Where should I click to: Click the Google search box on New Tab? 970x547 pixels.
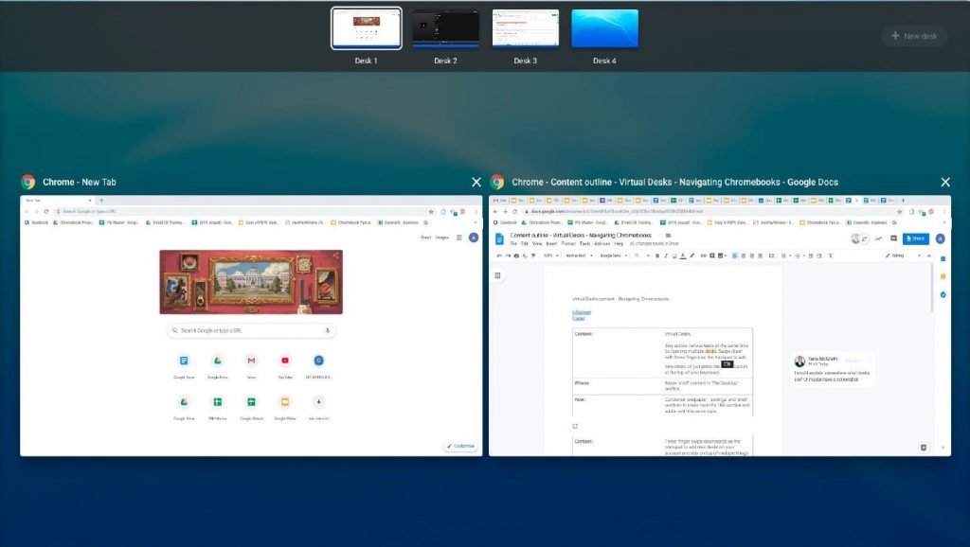point(246,330)
